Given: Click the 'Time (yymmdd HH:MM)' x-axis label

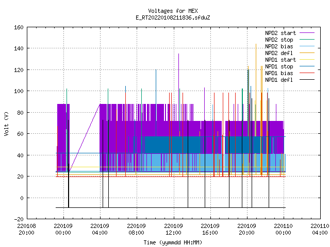Looking at the screenshot, I should point(173,242).
